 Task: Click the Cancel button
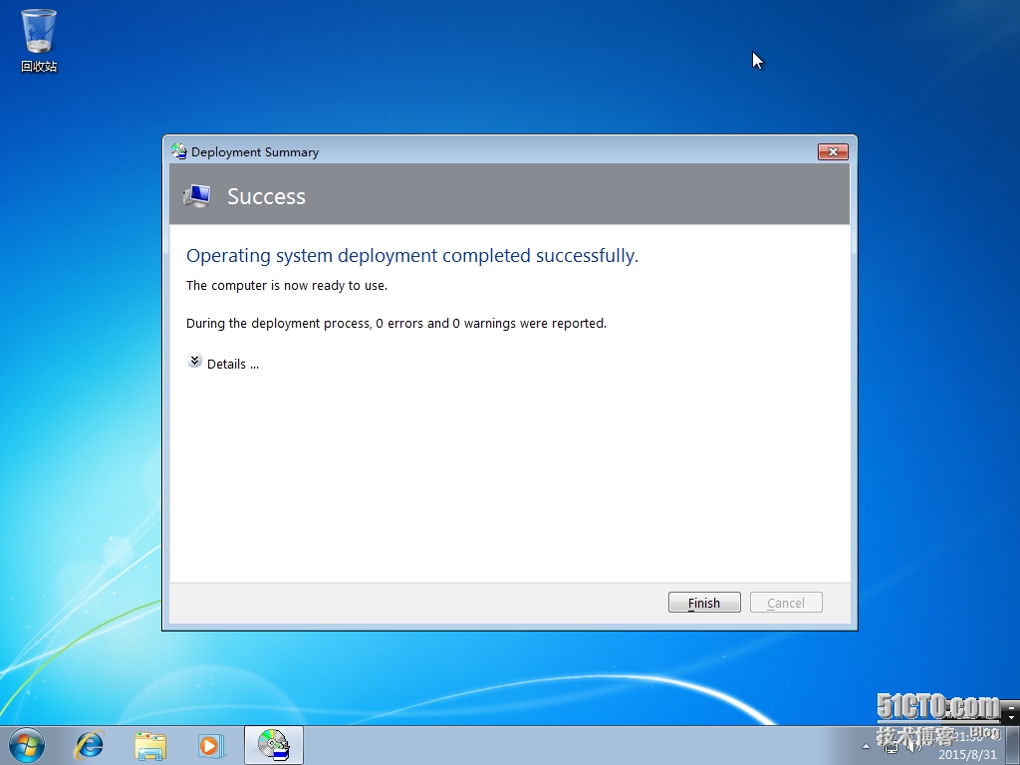786,603
